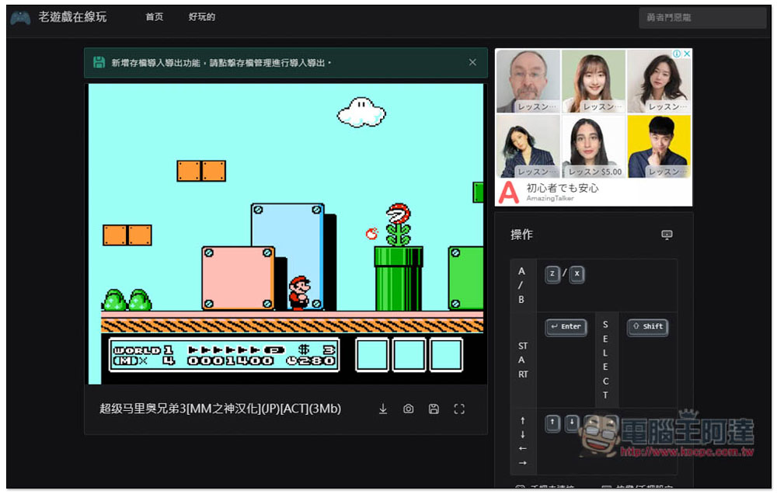The image size is (777, 494).
Task: Click the SELECT control label
Action: pos(605,360)
